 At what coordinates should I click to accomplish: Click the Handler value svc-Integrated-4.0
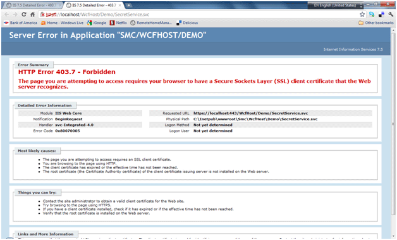click(x=74, y=125)
